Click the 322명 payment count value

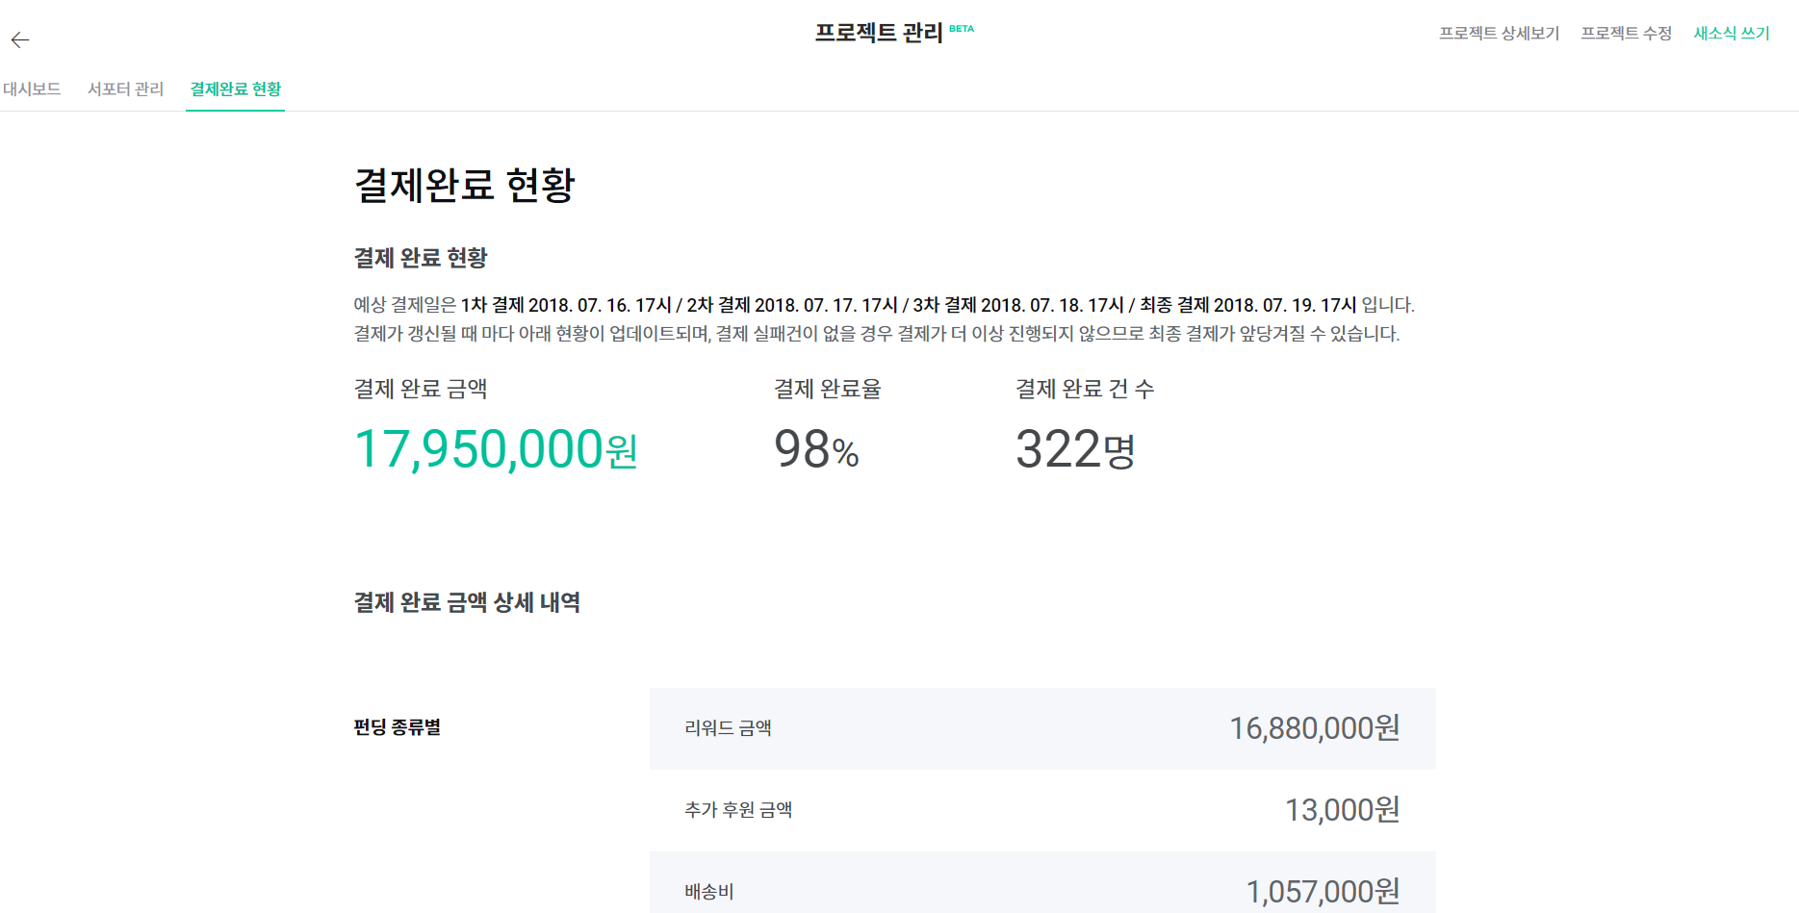tap(1075, 449)
